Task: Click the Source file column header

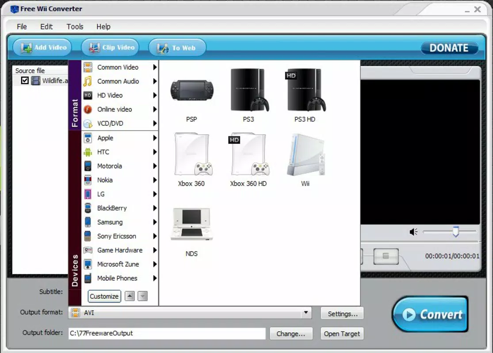Action: [x=40, y=71]
